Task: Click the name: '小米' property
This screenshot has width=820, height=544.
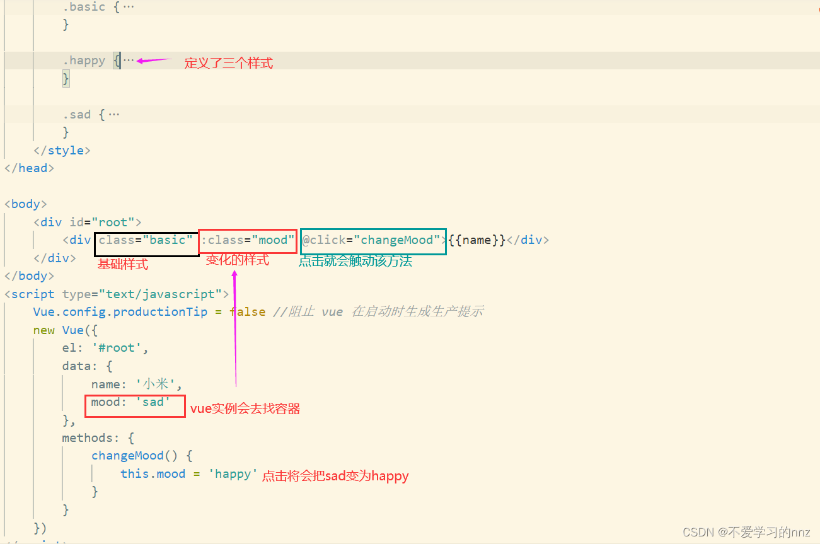Action: point(137,384)
